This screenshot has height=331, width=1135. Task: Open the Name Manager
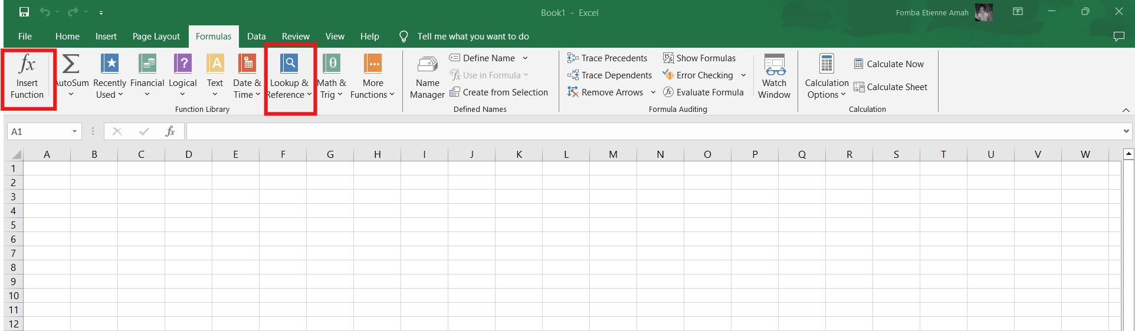(427, 77)
